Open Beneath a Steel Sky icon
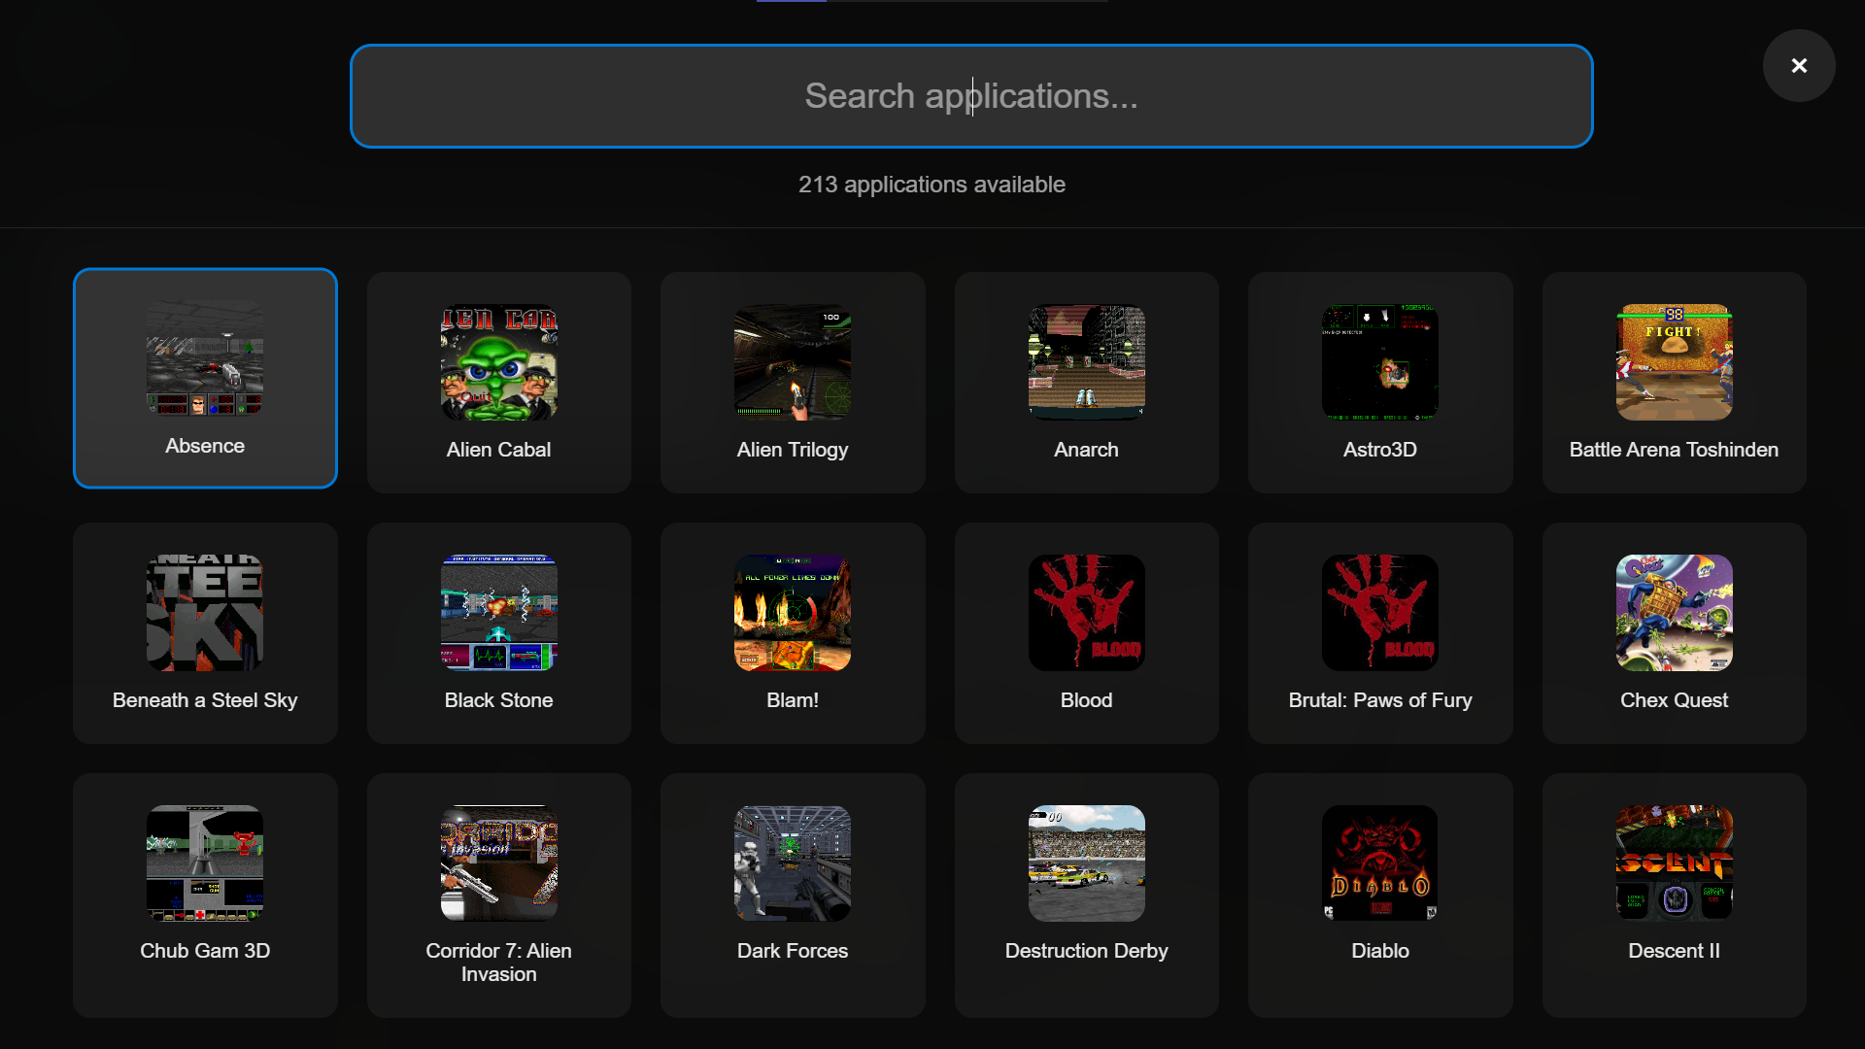 click(205, 613)
